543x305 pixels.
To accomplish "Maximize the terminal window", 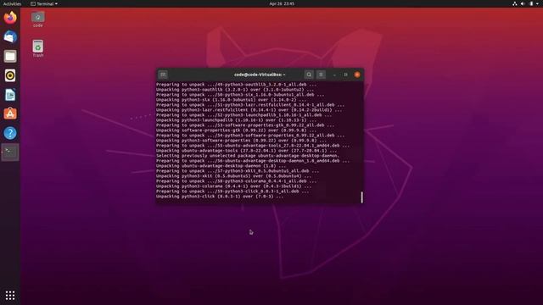I will click(345, 75).
